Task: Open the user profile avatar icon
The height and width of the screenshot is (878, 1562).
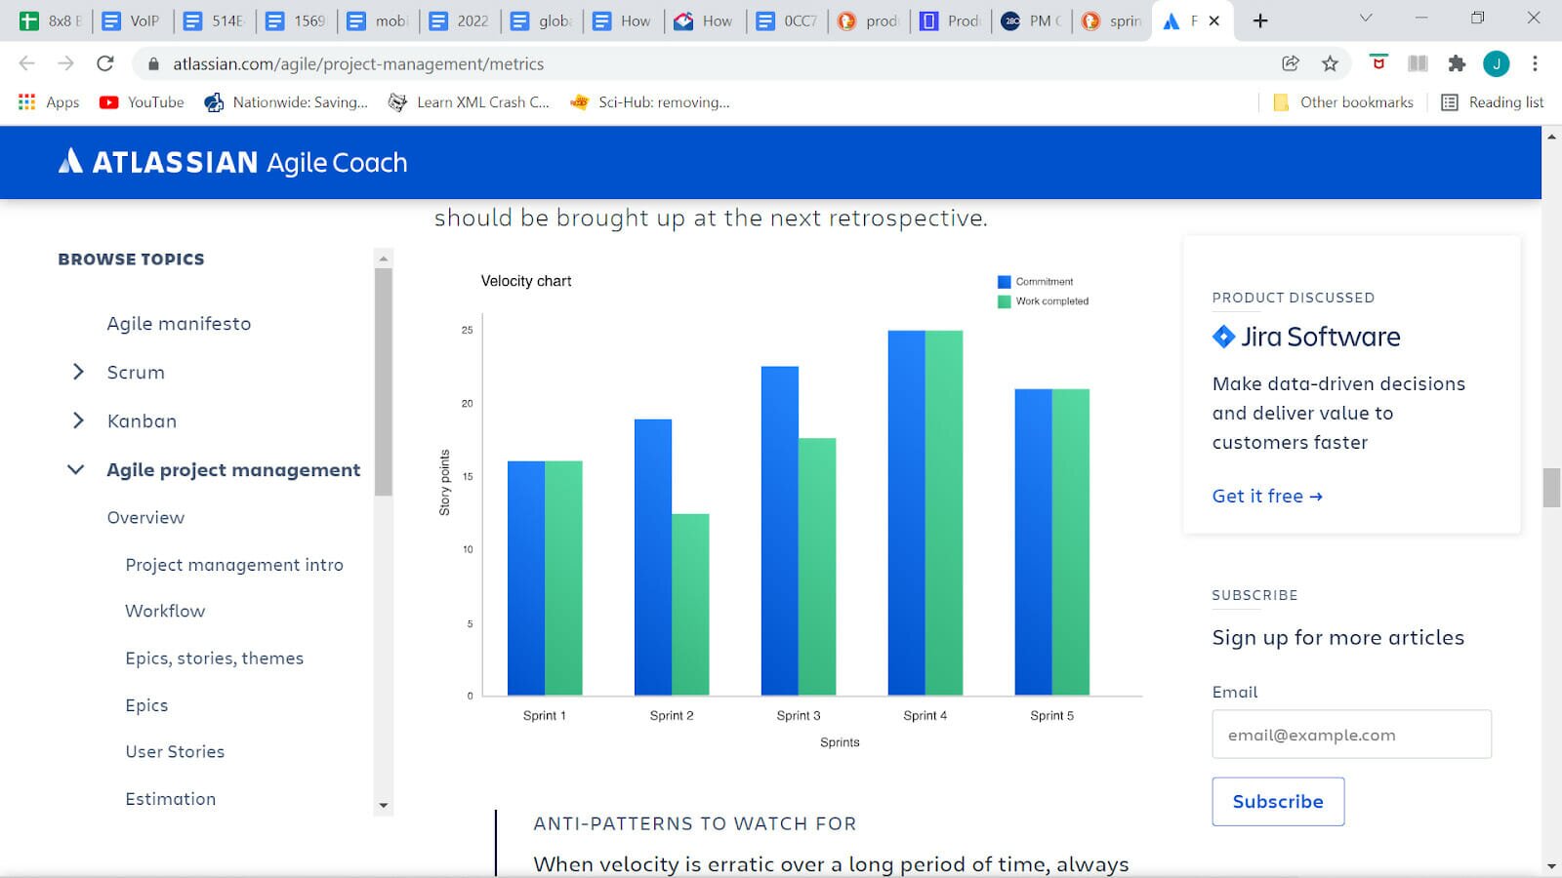Action: tap(1496, 63)
